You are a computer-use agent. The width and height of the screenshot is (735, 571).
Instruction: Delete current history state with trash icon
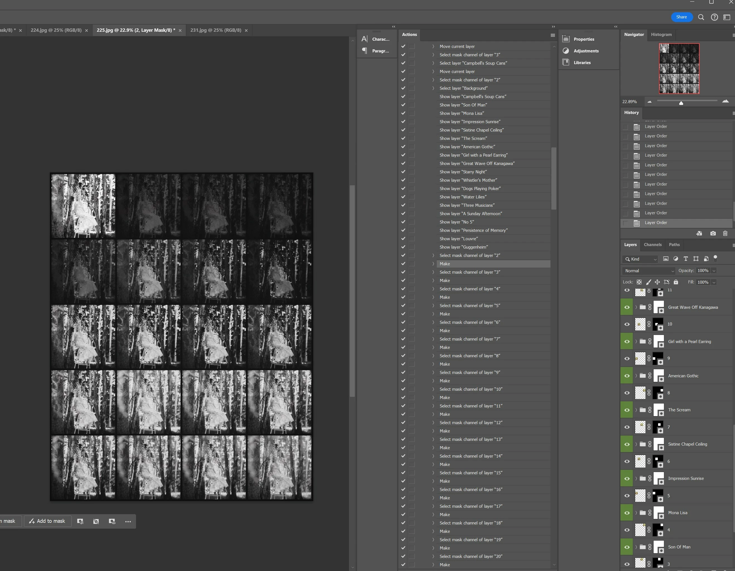point(725,234)
